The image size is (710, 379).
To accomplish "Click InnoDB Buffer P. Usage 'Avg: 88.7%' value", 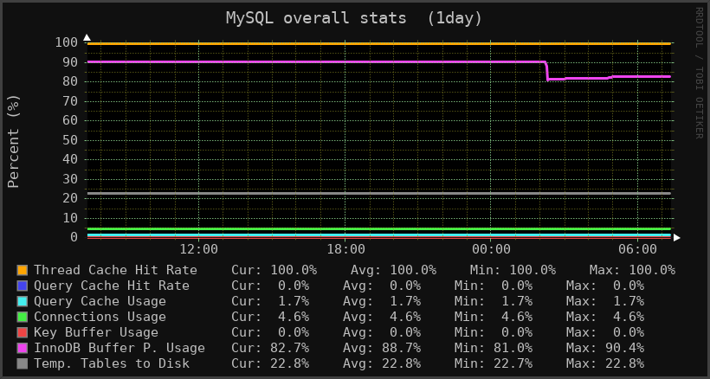I will pyautogui.click(x=382, y=348).
